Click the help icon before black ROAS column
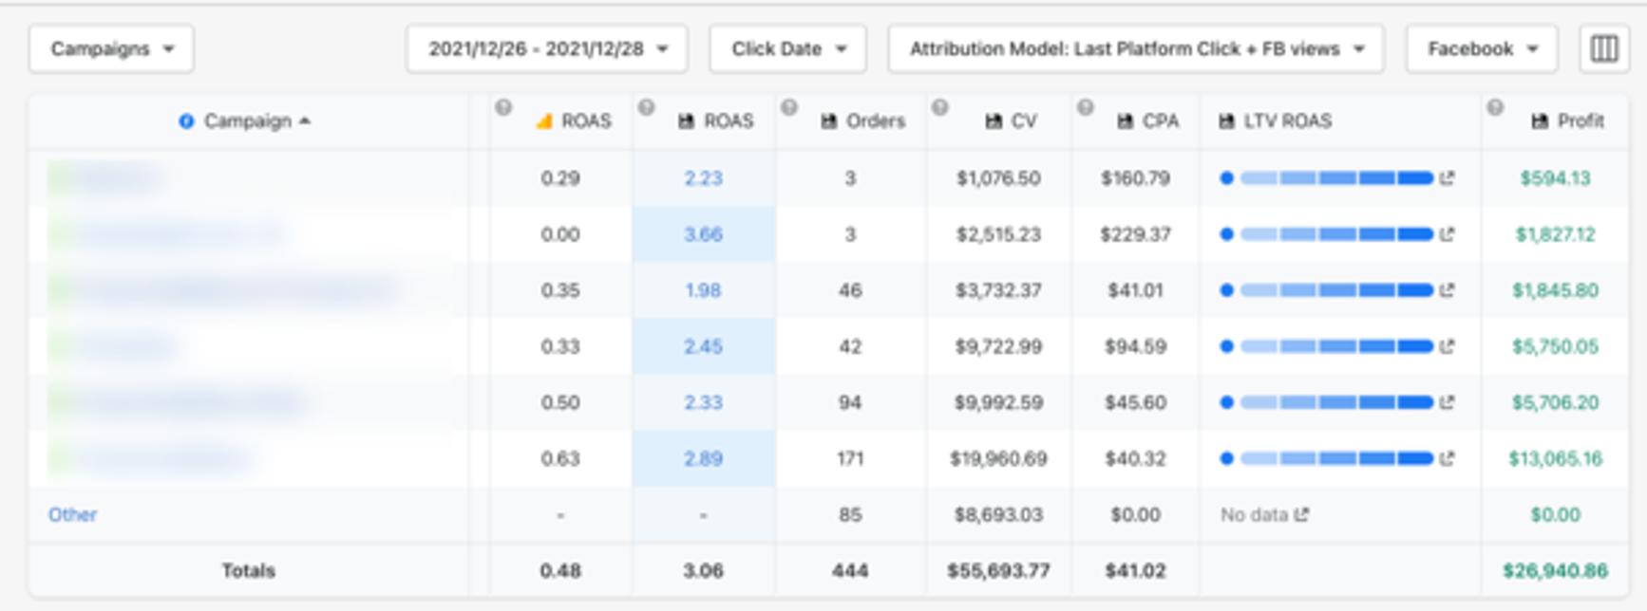1647x611 pixels. (646, 108)
